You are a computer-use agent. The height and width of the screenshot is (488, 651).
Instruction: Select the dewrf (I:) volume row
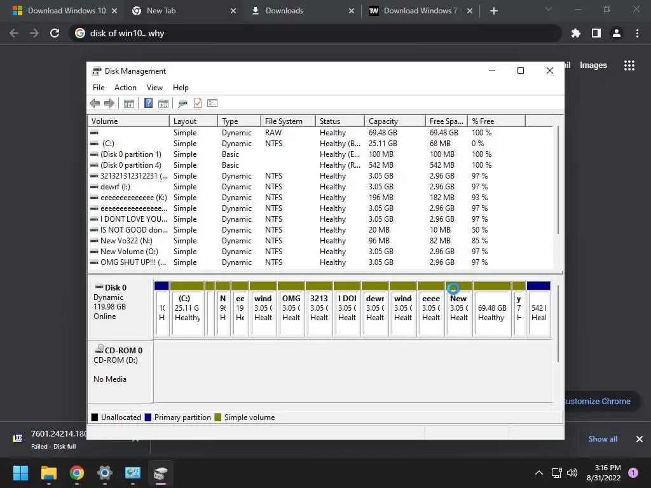[320, 187]
